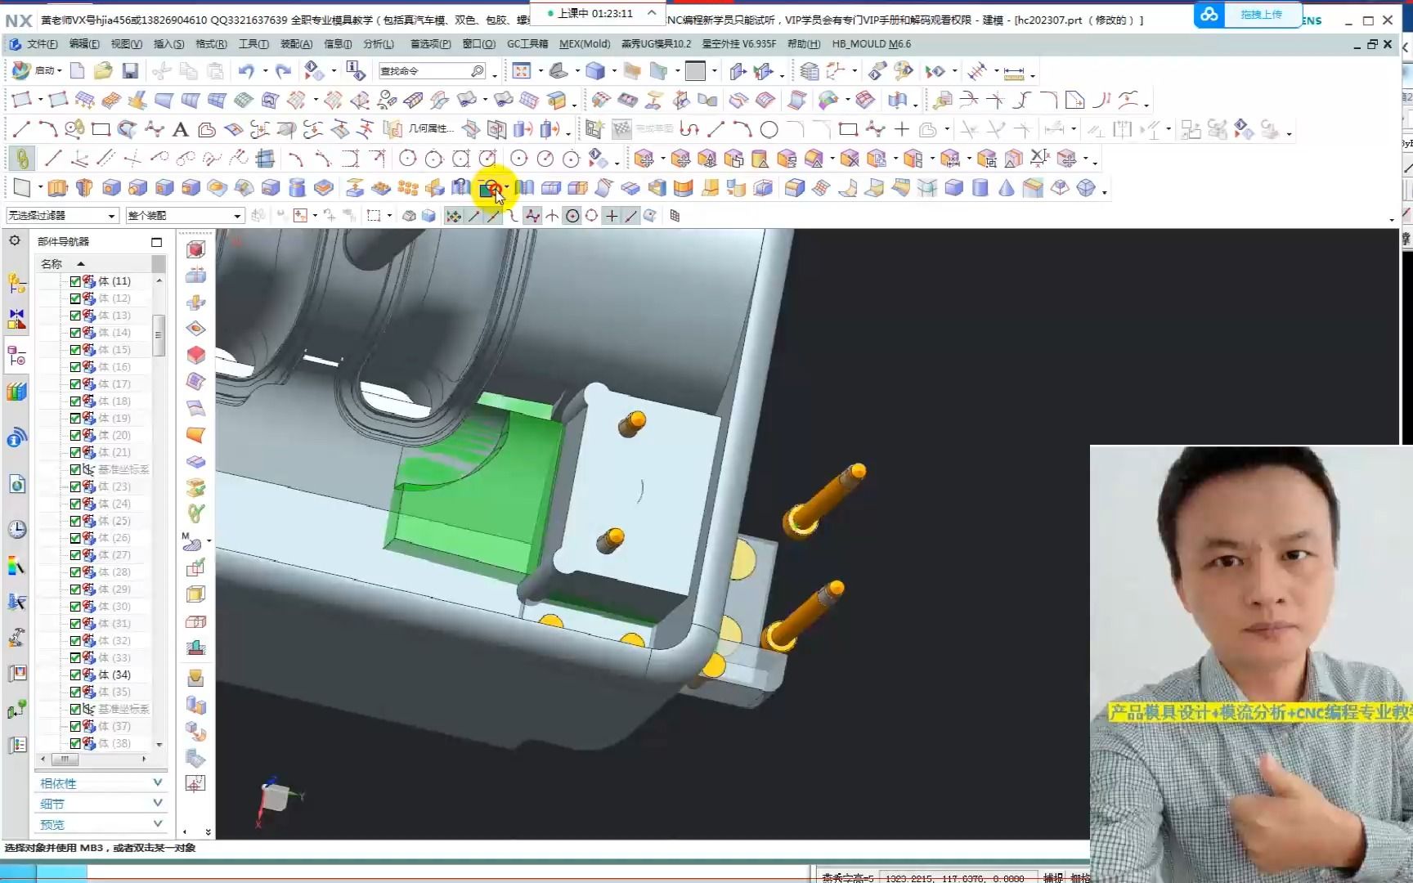Click the highlighted chain-link icon
This screenshot has width=1413, height=883.
pyautogui.click(x=21, y=159)
